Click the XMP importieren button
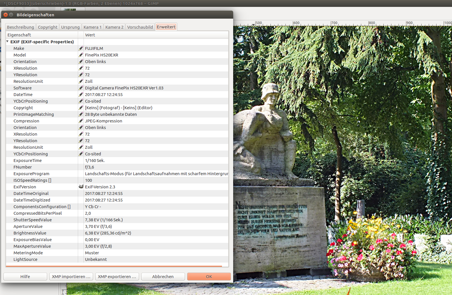Image resolution: width=452 pixels, height=295 pixels. (x=71, y=276)
